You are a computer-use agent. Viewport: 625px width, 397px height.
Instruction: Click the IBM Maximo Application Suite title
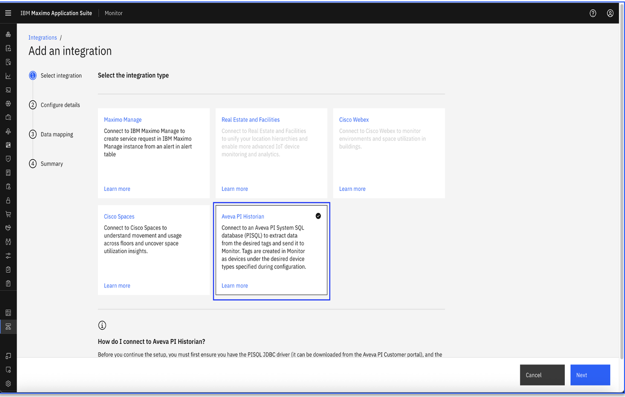click(56, 13)
